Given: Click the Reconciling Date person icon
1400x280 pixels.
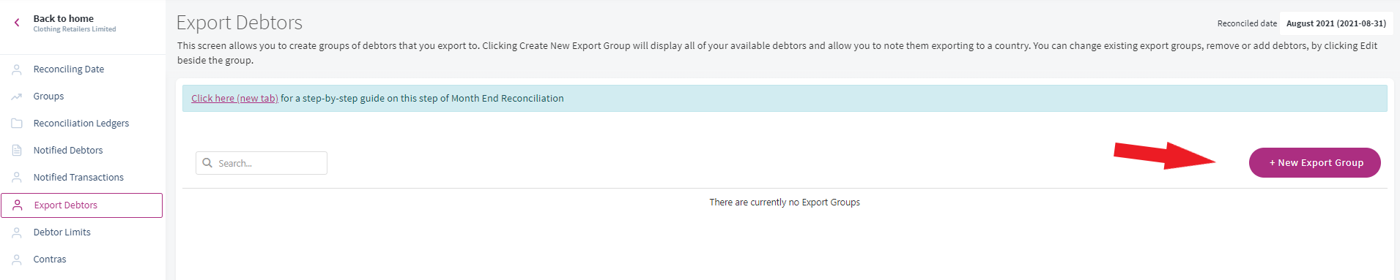Looking at the screenshot, I should (x=17, y=69).
